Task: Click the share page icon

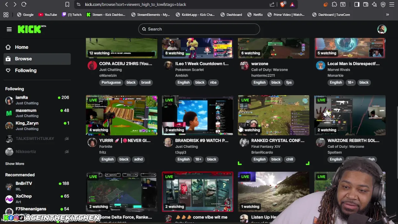Action: (272, 4)
